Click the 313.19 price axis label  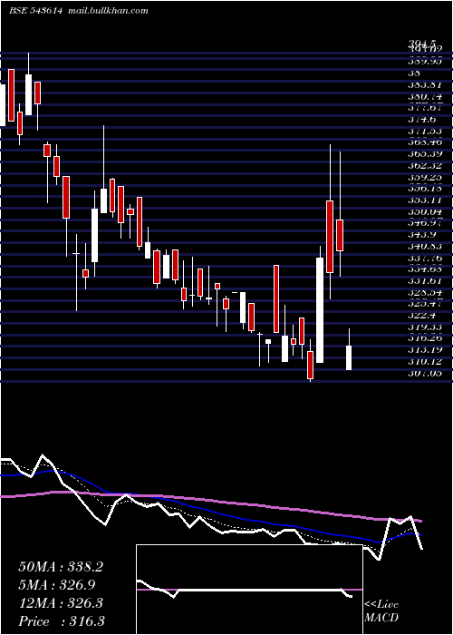[x=425, y=350]
